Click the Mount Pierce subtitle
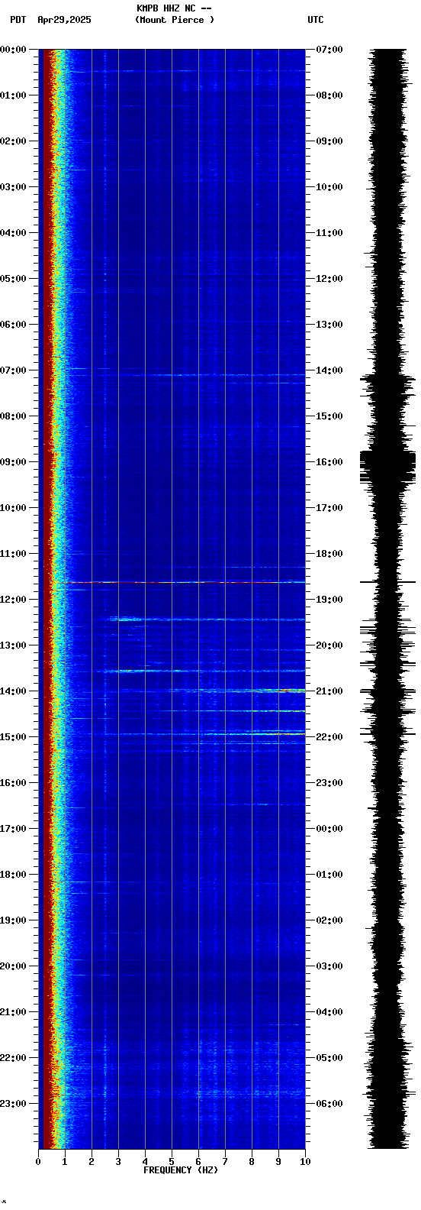The image size is (421, 1210). (175, 20)
